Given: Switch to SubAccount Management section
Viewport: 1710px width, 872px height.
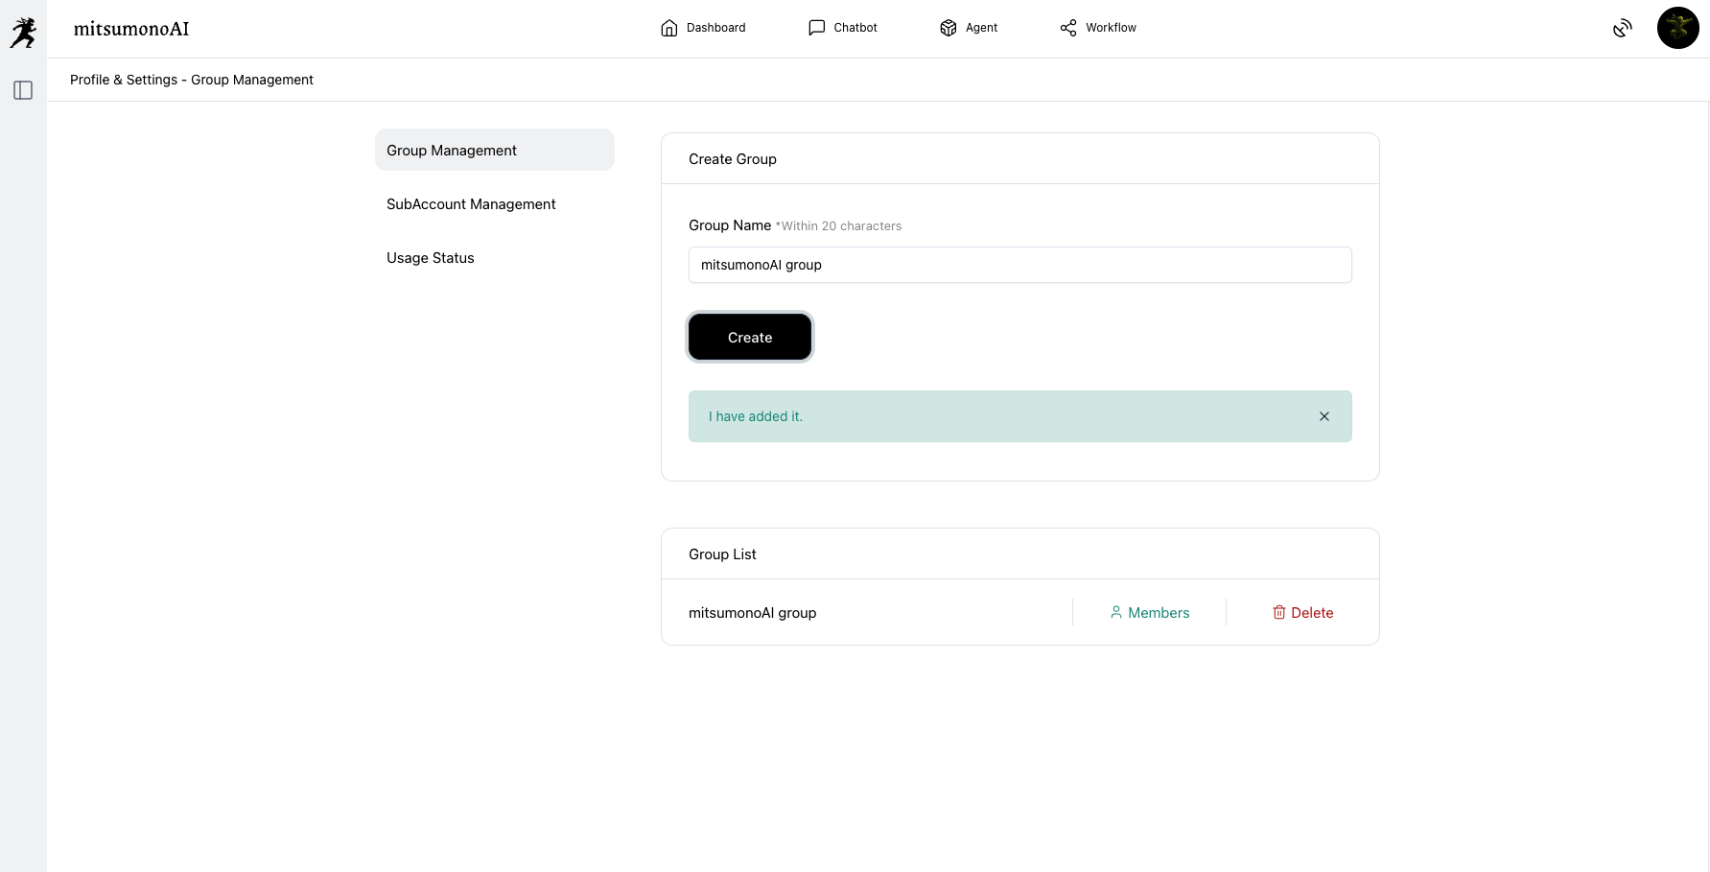Looking at the screenshot, I should [x=471, y=204].
